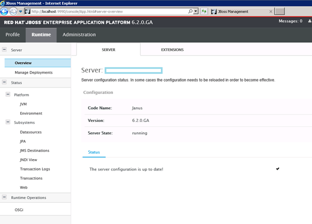Click the Version value 6.2.0.GA

pos(140,120)
